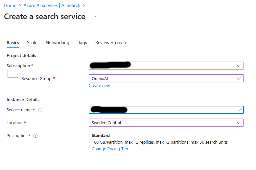Focus the Service name input field

click(x=166, y=110)
